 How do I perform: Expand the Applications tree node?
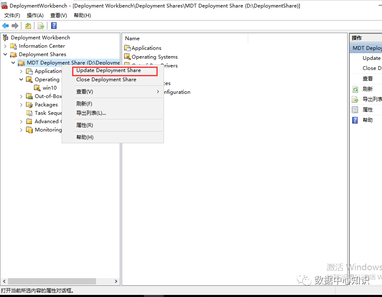(x=21, y=71)
